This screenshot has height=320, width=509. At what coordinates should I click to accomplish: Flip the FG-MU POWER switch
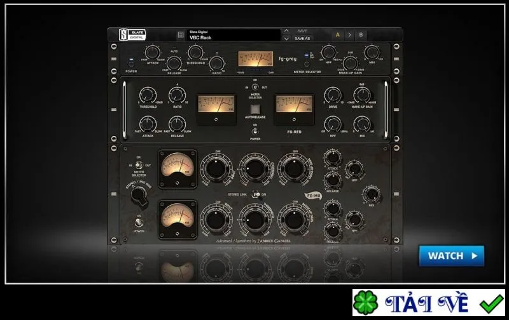[x=139, y=223]
